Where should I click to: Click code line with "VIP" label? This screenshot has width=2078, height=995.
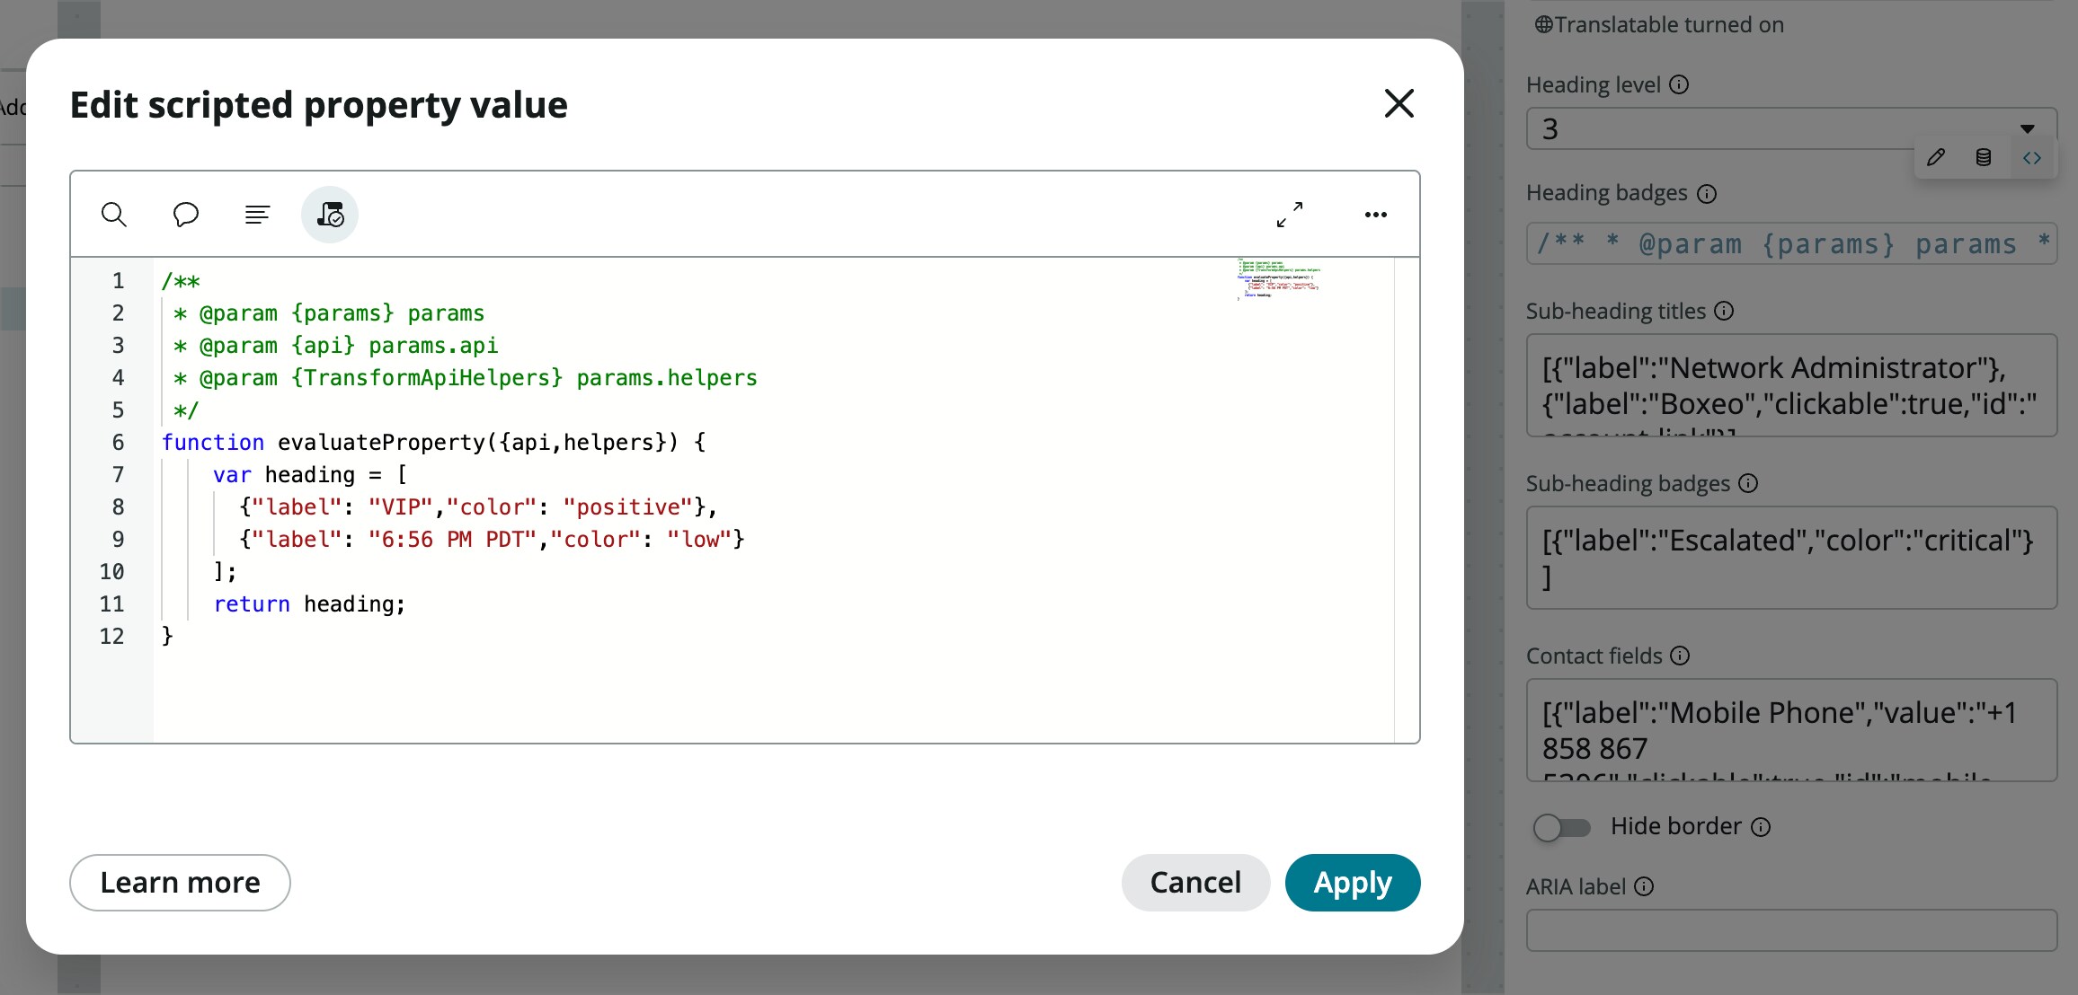point(478,507)
